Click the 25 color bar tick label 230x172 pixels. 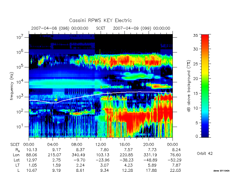click(x=195, y=64)
